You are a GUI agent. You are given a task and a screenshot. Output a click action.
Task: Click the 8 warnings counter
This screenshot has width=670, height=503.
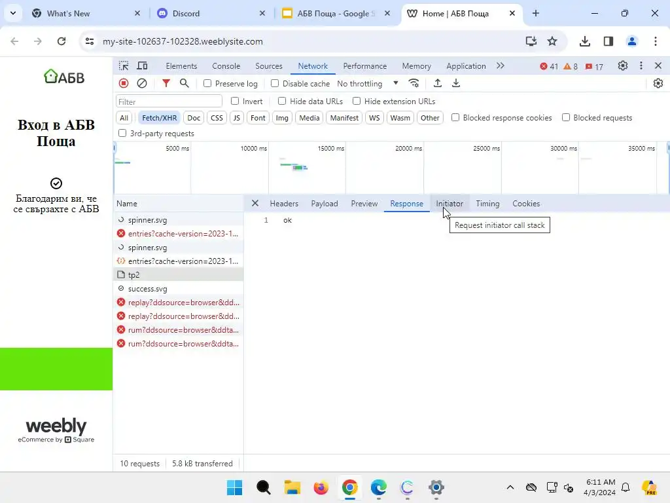pyautogui.click(x=571, y=66)
